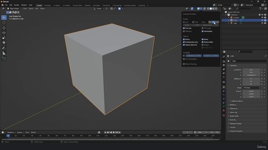
Task: Open the viewport Add menu
Action: [37, 8]
